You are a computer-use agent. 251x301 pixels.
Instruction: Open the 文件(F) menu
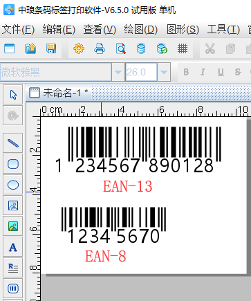tap(18, 30)
